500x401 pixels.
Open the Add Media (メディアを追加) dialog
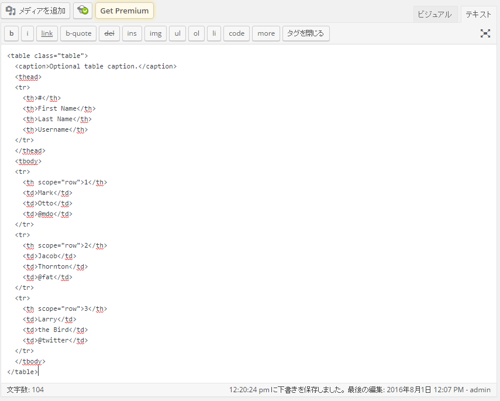coord(36,11)
